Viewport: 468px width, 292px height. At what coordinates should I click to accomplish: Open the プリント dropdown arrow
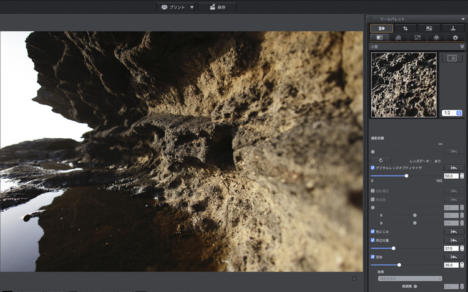pyautogui.click(x=192, y=7)
